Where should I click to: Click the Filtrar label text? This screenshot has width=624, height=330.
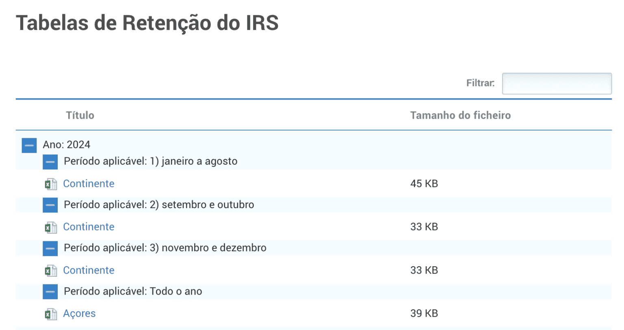tap(481, 83)
